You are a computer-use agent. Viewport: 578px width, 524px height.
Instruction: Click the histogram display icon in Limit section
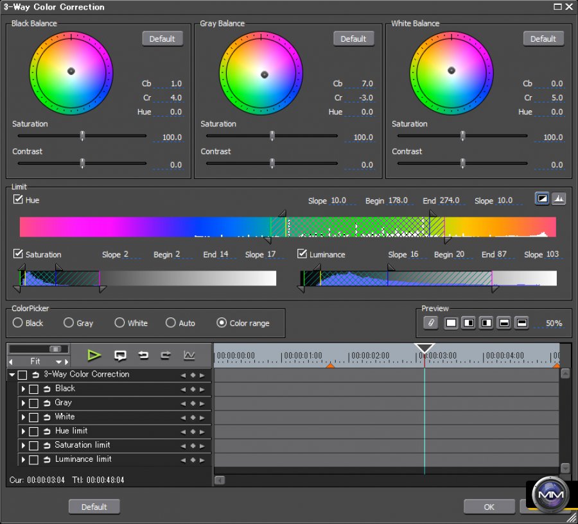coord(558,199)
